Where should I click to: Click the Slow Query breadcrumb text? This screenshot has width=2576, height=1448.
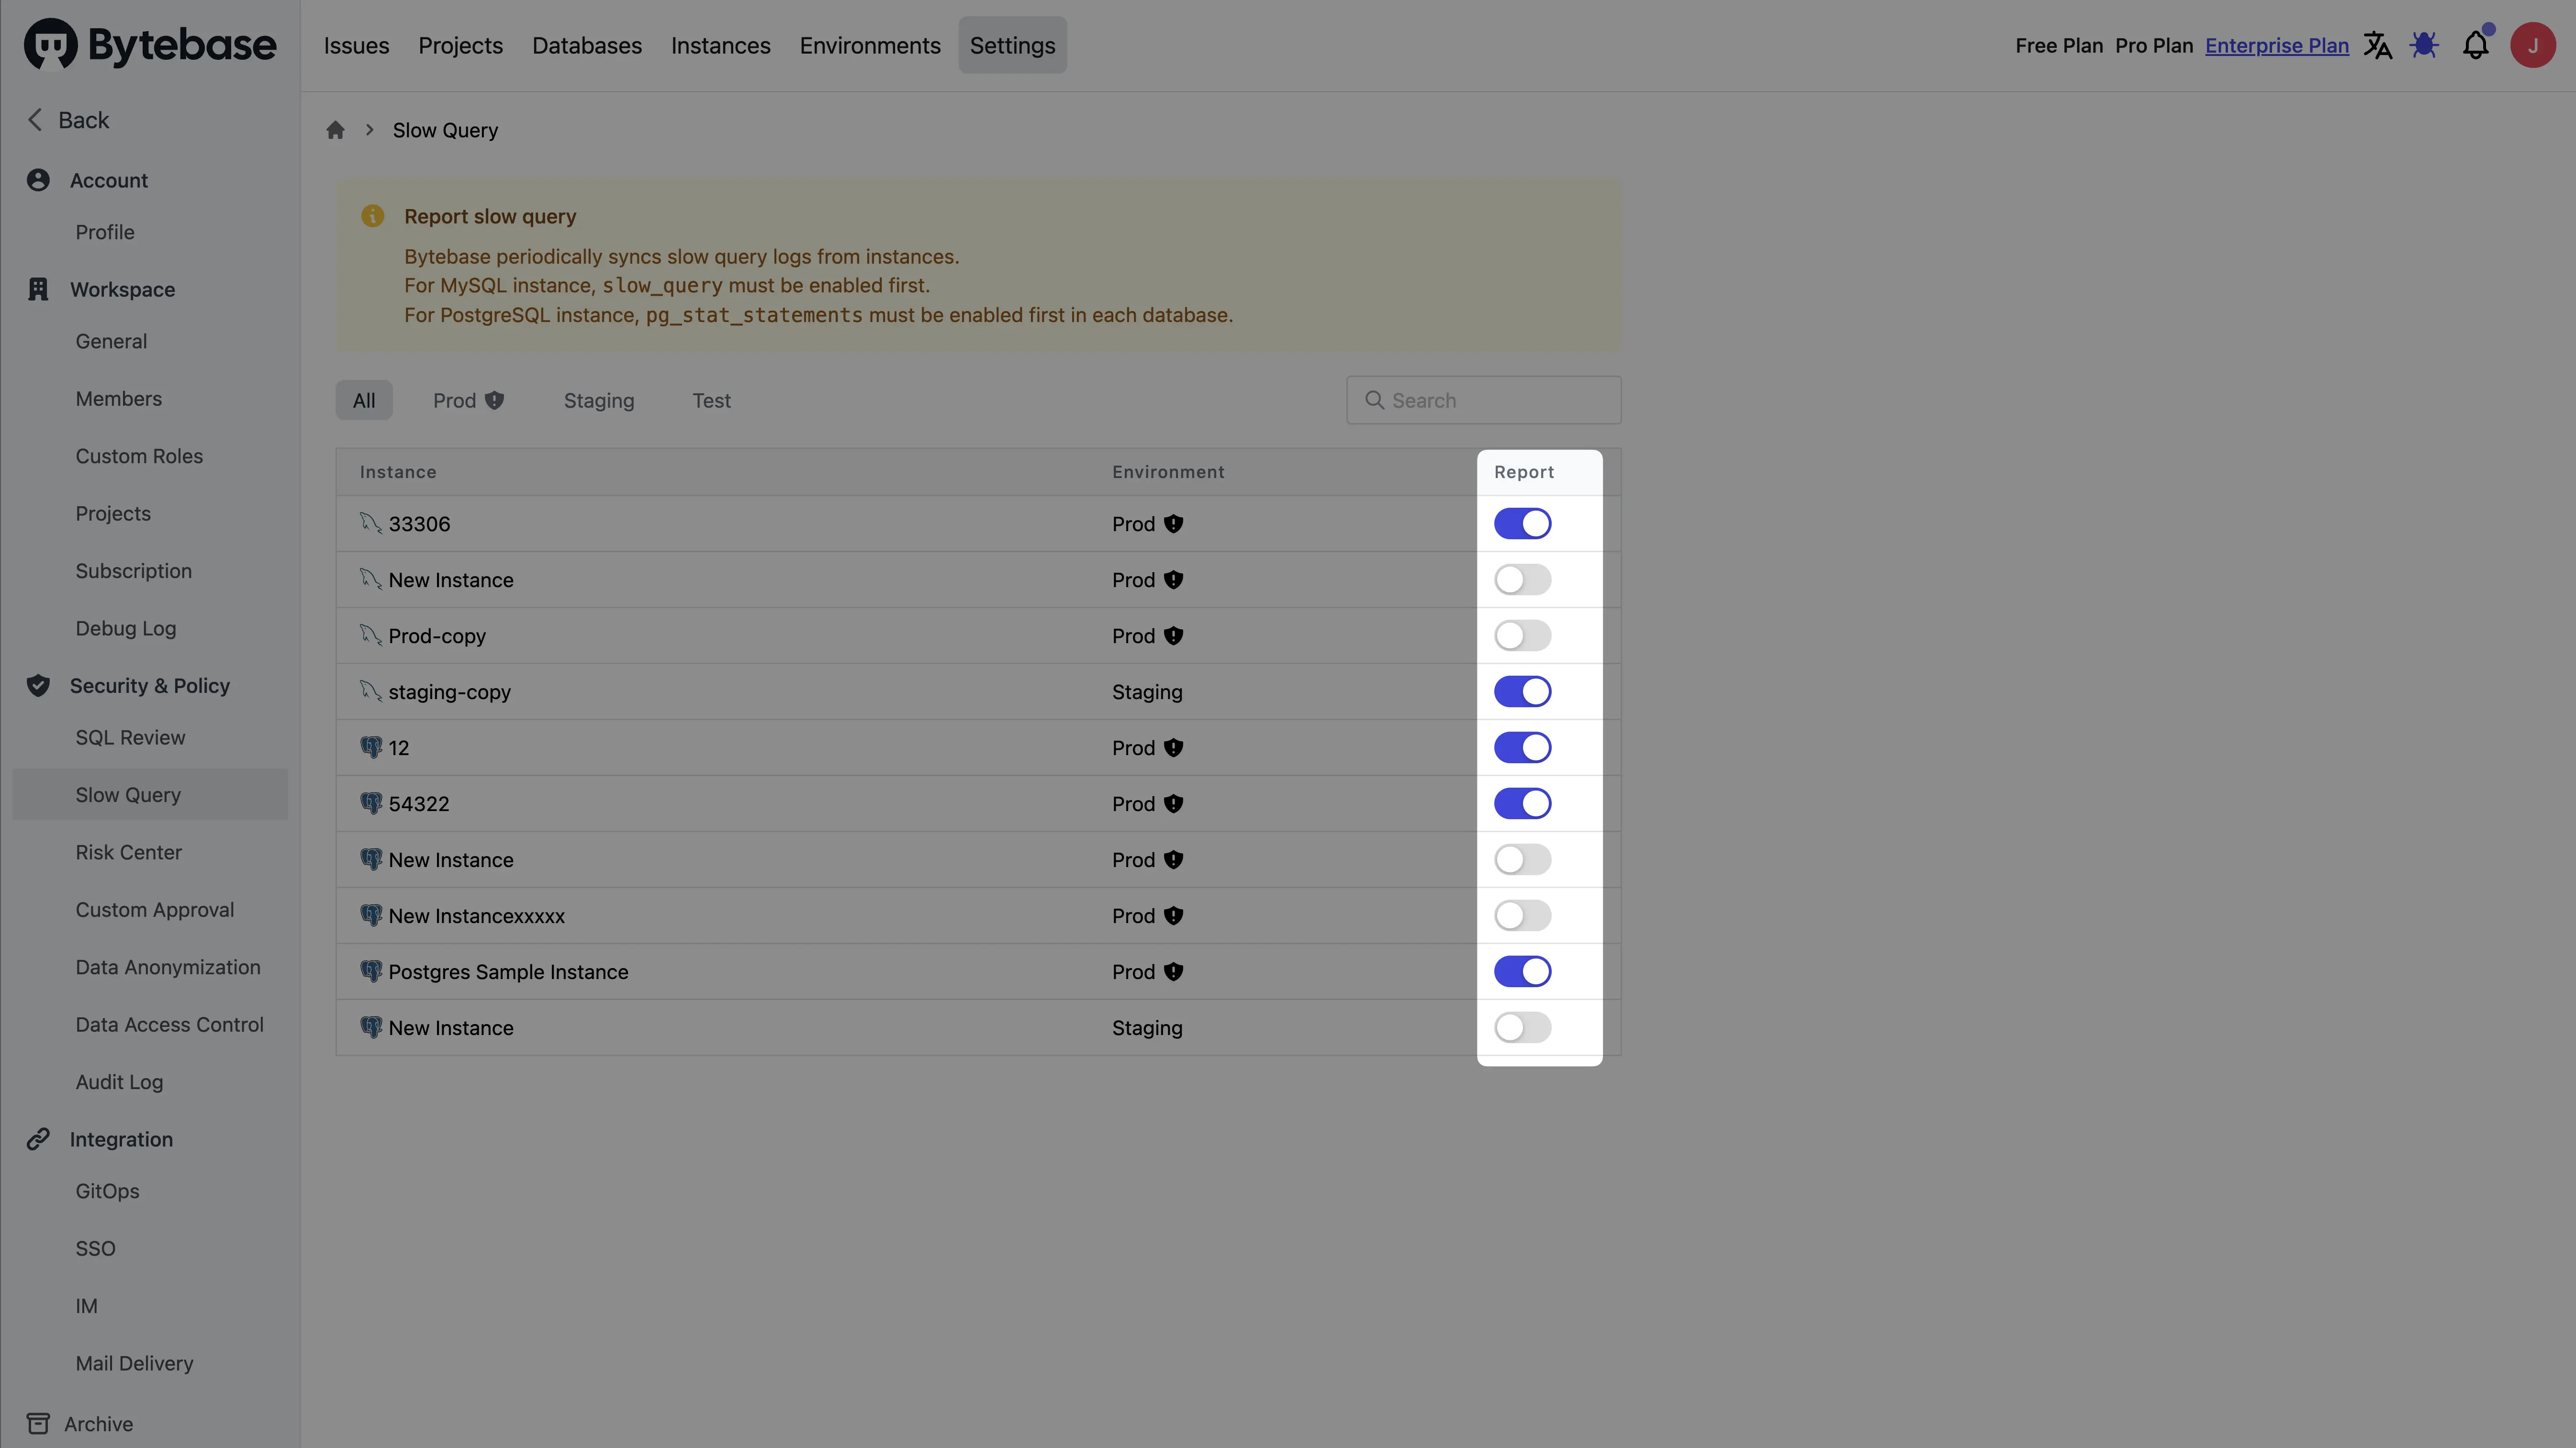tap(445, 130)
